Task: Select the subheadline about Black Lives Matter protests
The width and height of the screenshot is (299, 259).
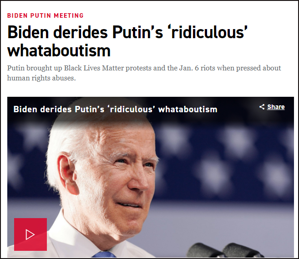Action: pyautogui.click(x=144, y=73)
